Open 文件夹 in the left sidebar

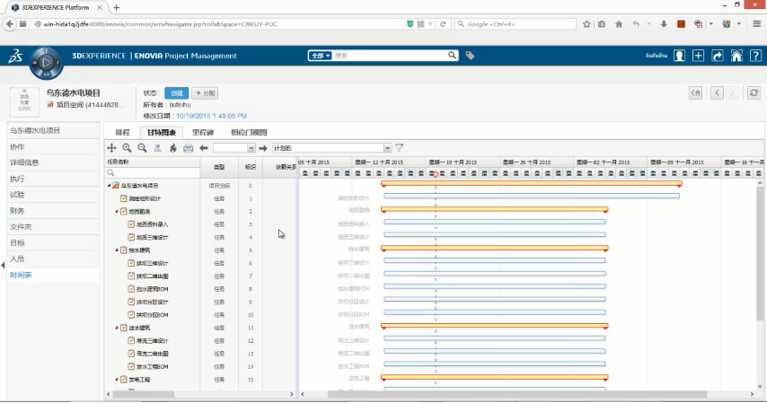(21, 226)
